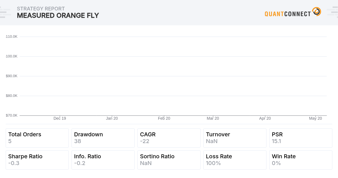Open the Total Orders stat card
338x178 pixels.
click(37, 138)
